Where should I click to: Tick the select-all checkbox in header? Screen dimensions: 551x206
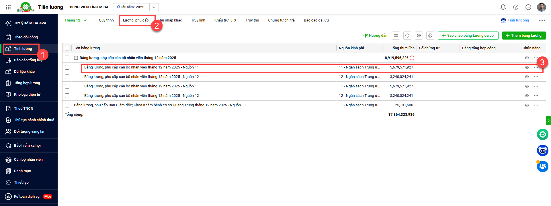67,48
